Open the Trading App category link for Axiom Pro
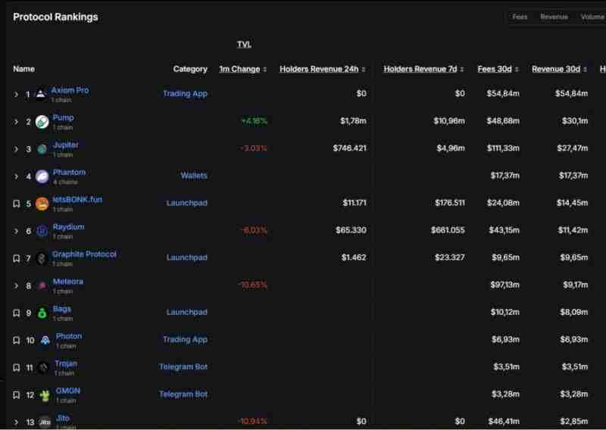This screenshot has height=430, width=606. point(185,94)
